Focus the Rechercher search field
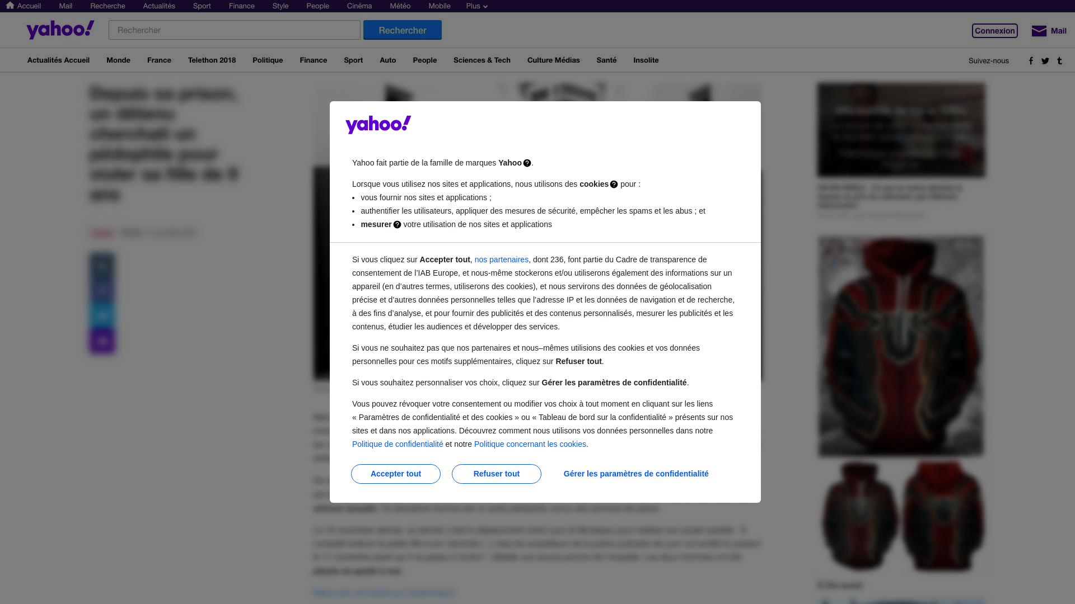Viewport: 1075px width, 604px height. [x=235, y=30]
